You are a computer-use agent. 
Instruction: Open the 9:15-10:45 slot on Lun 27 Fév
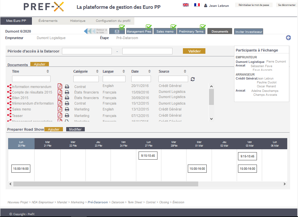click(x=148, y=156)
